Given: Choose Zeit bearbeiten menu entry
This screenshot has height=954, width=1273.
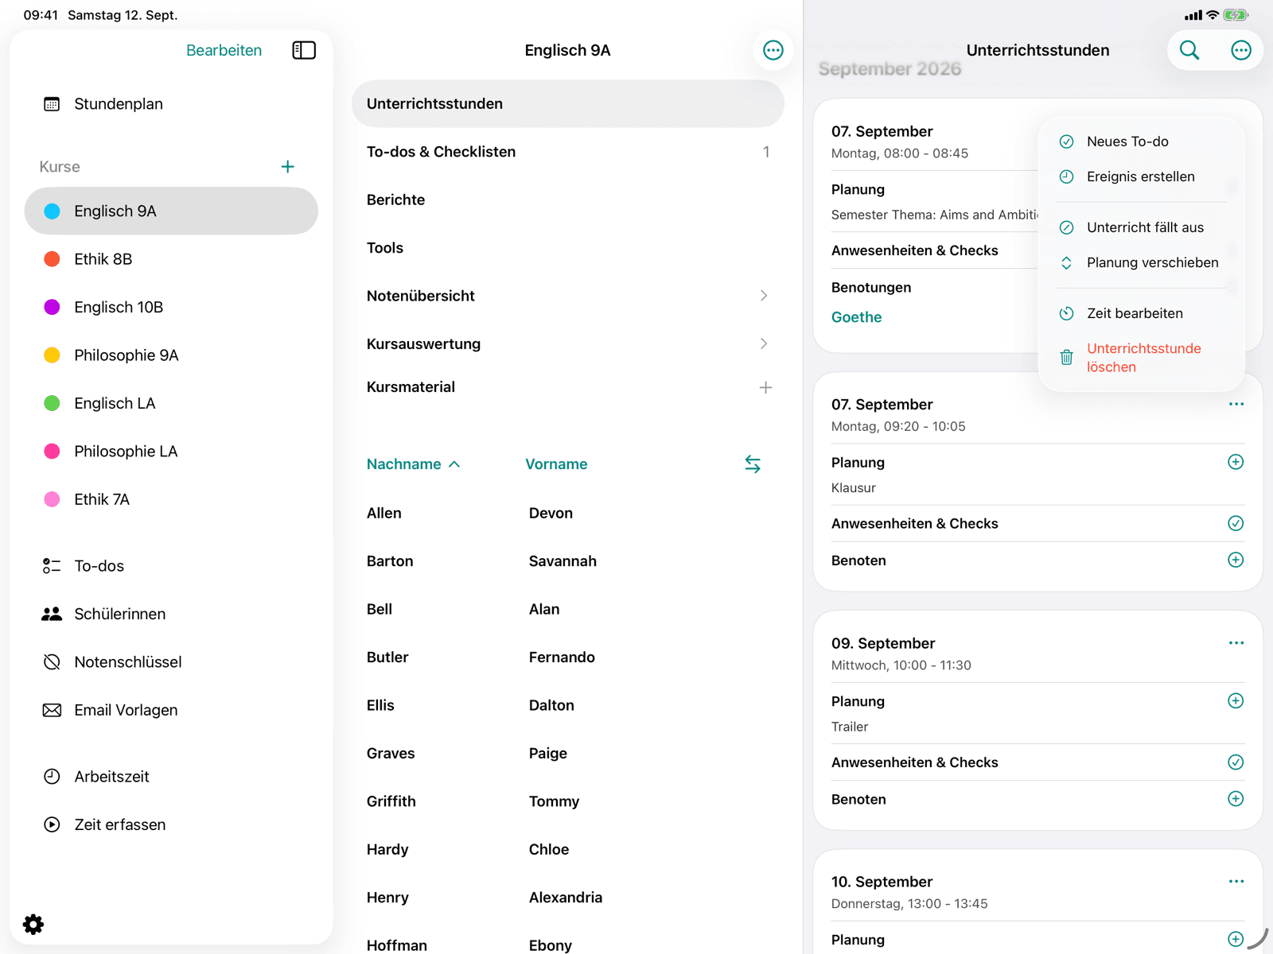Looking at the screenshot, I should tap(1141, 313).
